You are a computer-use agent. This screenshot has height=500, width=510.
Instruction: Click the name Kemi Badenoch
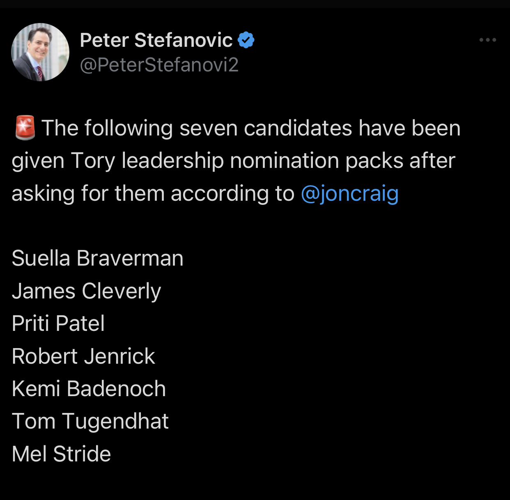[89, 389]
